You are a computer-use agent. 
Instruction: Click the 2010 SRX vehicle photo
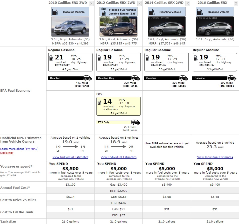[70, 26]
